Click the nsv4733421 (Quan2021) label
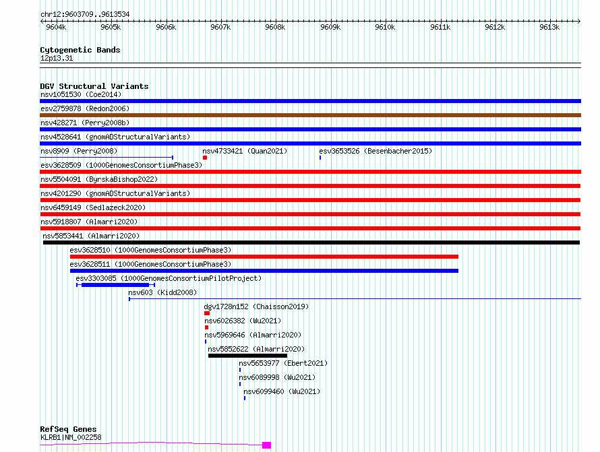 (245, 151)
